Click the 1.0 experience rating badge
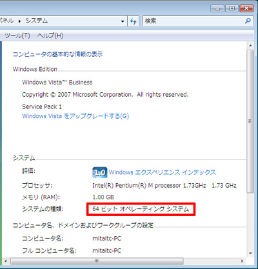The height and width of the screenshot is (269, 258). [100, 172]
